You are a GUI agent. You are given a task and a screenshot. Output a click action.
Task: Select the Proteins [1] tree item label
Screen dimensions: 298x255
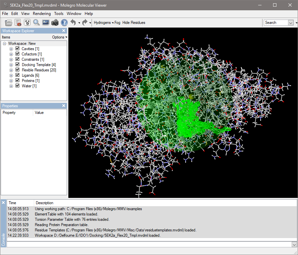[31, 81]
